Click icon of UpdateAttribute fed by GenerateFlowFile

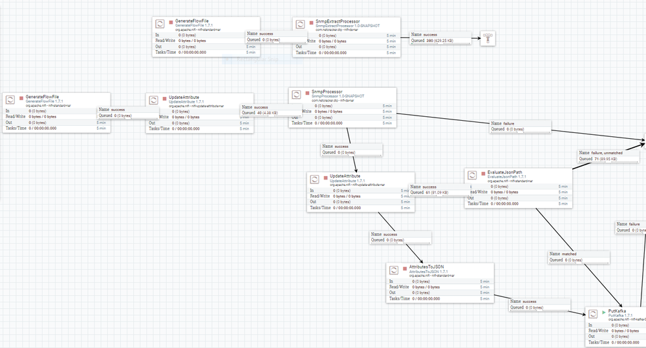click(x=153, y=100)
